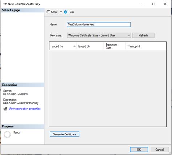172x155 pixels.
Task: Click the connection text DESKTOP-LJND0A5\Monkey
Action: coord(21,103)
